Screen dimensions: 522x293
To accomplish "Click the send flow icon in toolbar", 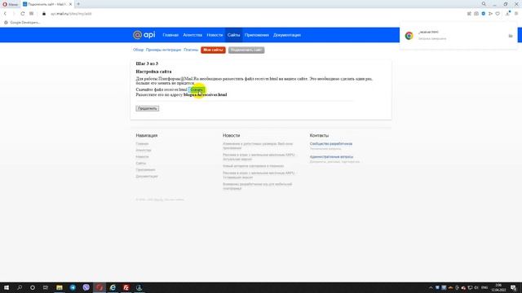I will 490,14.
